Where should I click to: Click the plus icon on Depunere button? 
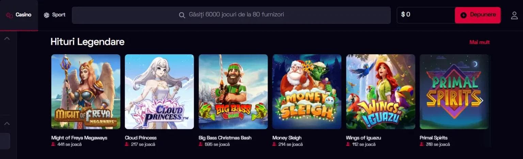click(463, 15)
